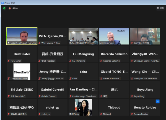Click the muted mic icon beside 速记
166x120 pixels.
pos(101,96)
